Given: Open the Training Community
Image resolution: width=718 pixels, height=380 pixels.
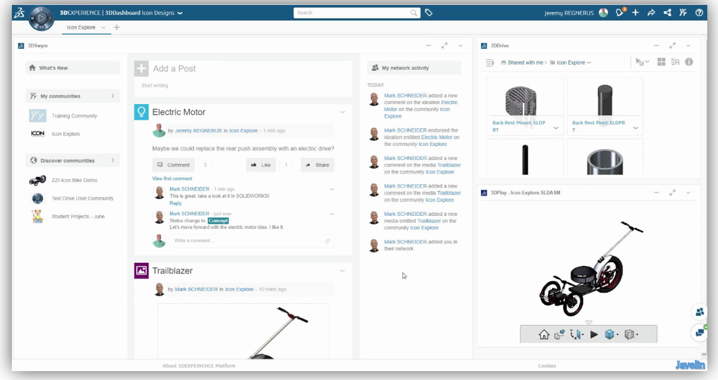Looking at the screenshot, I should (74, 116).
